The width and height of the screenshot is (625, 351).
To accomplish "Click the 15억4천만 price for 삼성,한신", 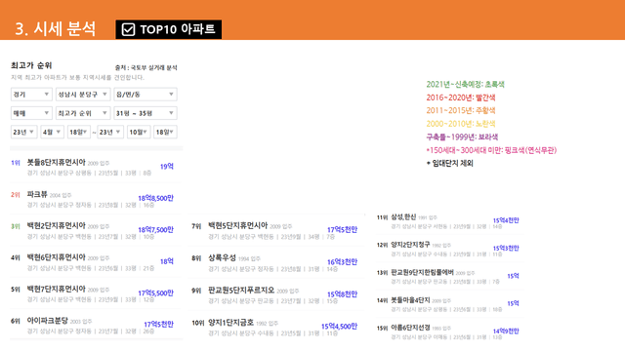I will coord(506,220).
